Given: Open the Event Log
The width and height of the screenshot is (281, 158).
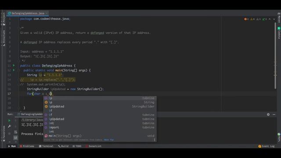Looking at the screenshot, I should click(x=267, y=146).
